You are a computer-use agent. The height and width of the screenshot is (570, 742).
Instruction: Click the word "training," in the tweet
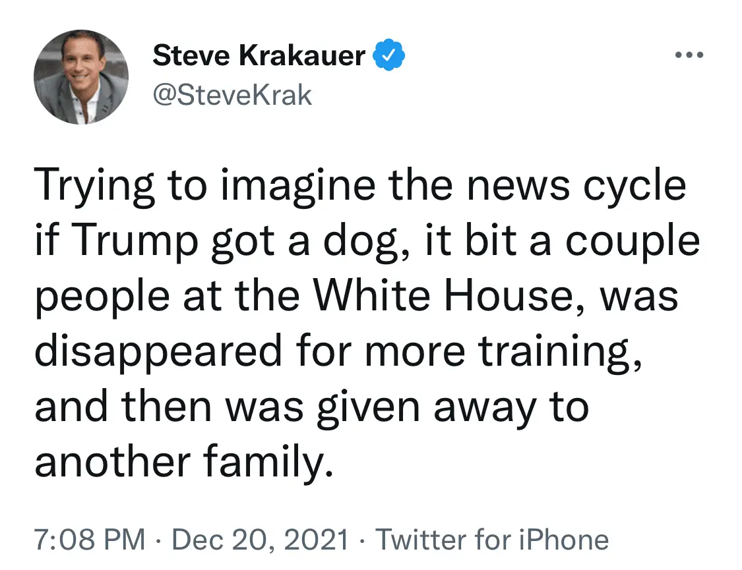[559, 353]
